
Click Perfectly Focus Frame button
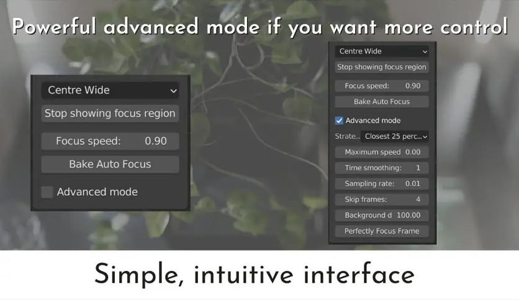382,231
